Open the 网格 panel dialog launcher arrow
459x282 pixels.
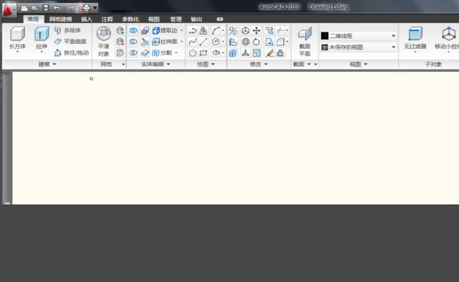(124, 64)
